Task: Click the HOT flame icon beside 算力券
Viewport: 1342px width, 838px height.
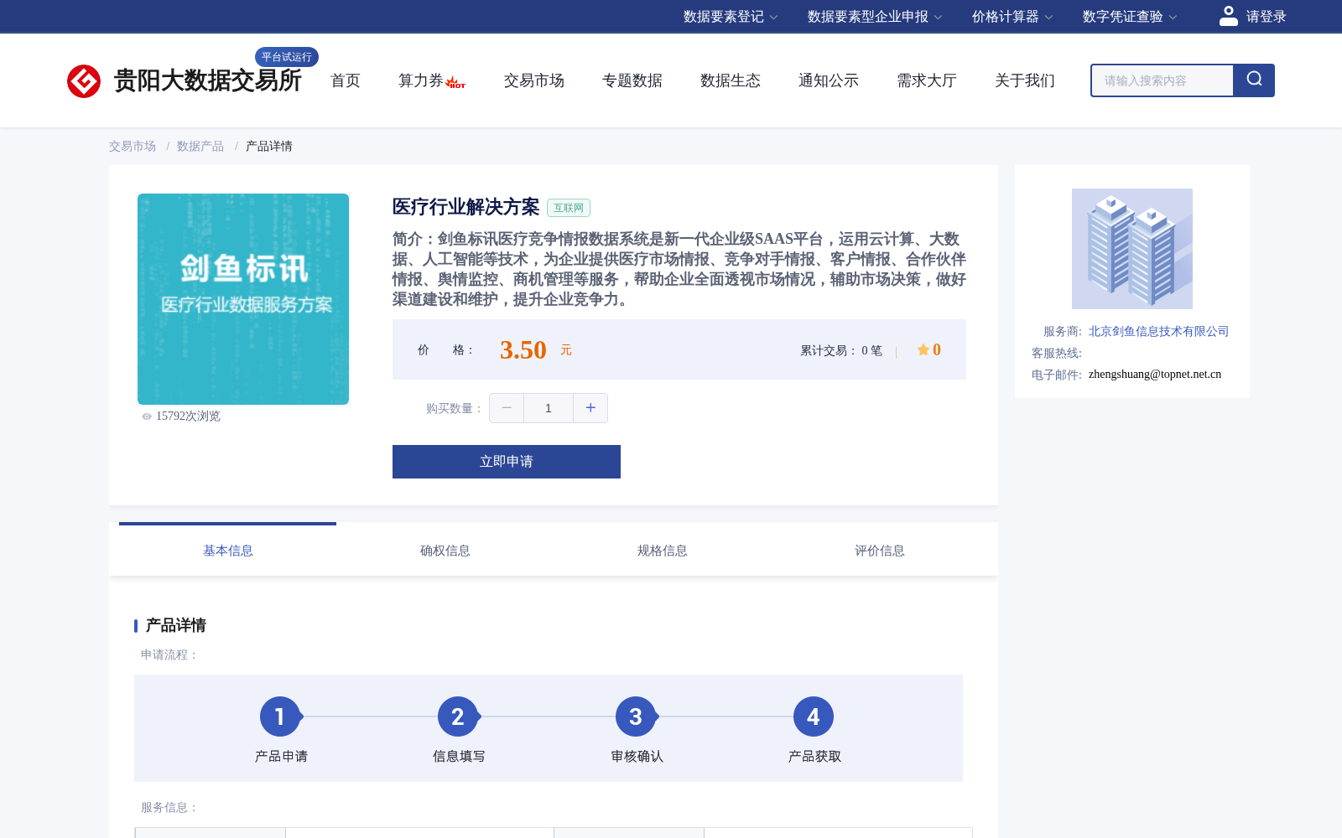Action: 455,82
